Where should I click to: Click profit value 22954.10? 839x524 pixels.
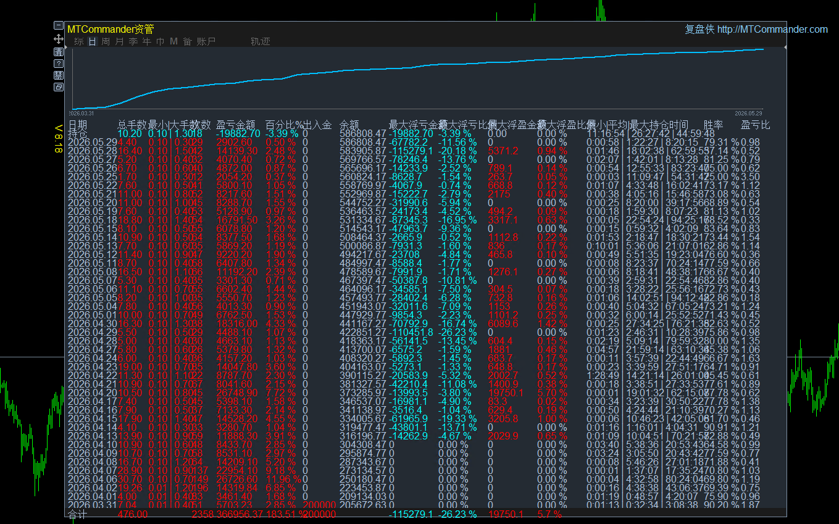click(x=237, y=470)
